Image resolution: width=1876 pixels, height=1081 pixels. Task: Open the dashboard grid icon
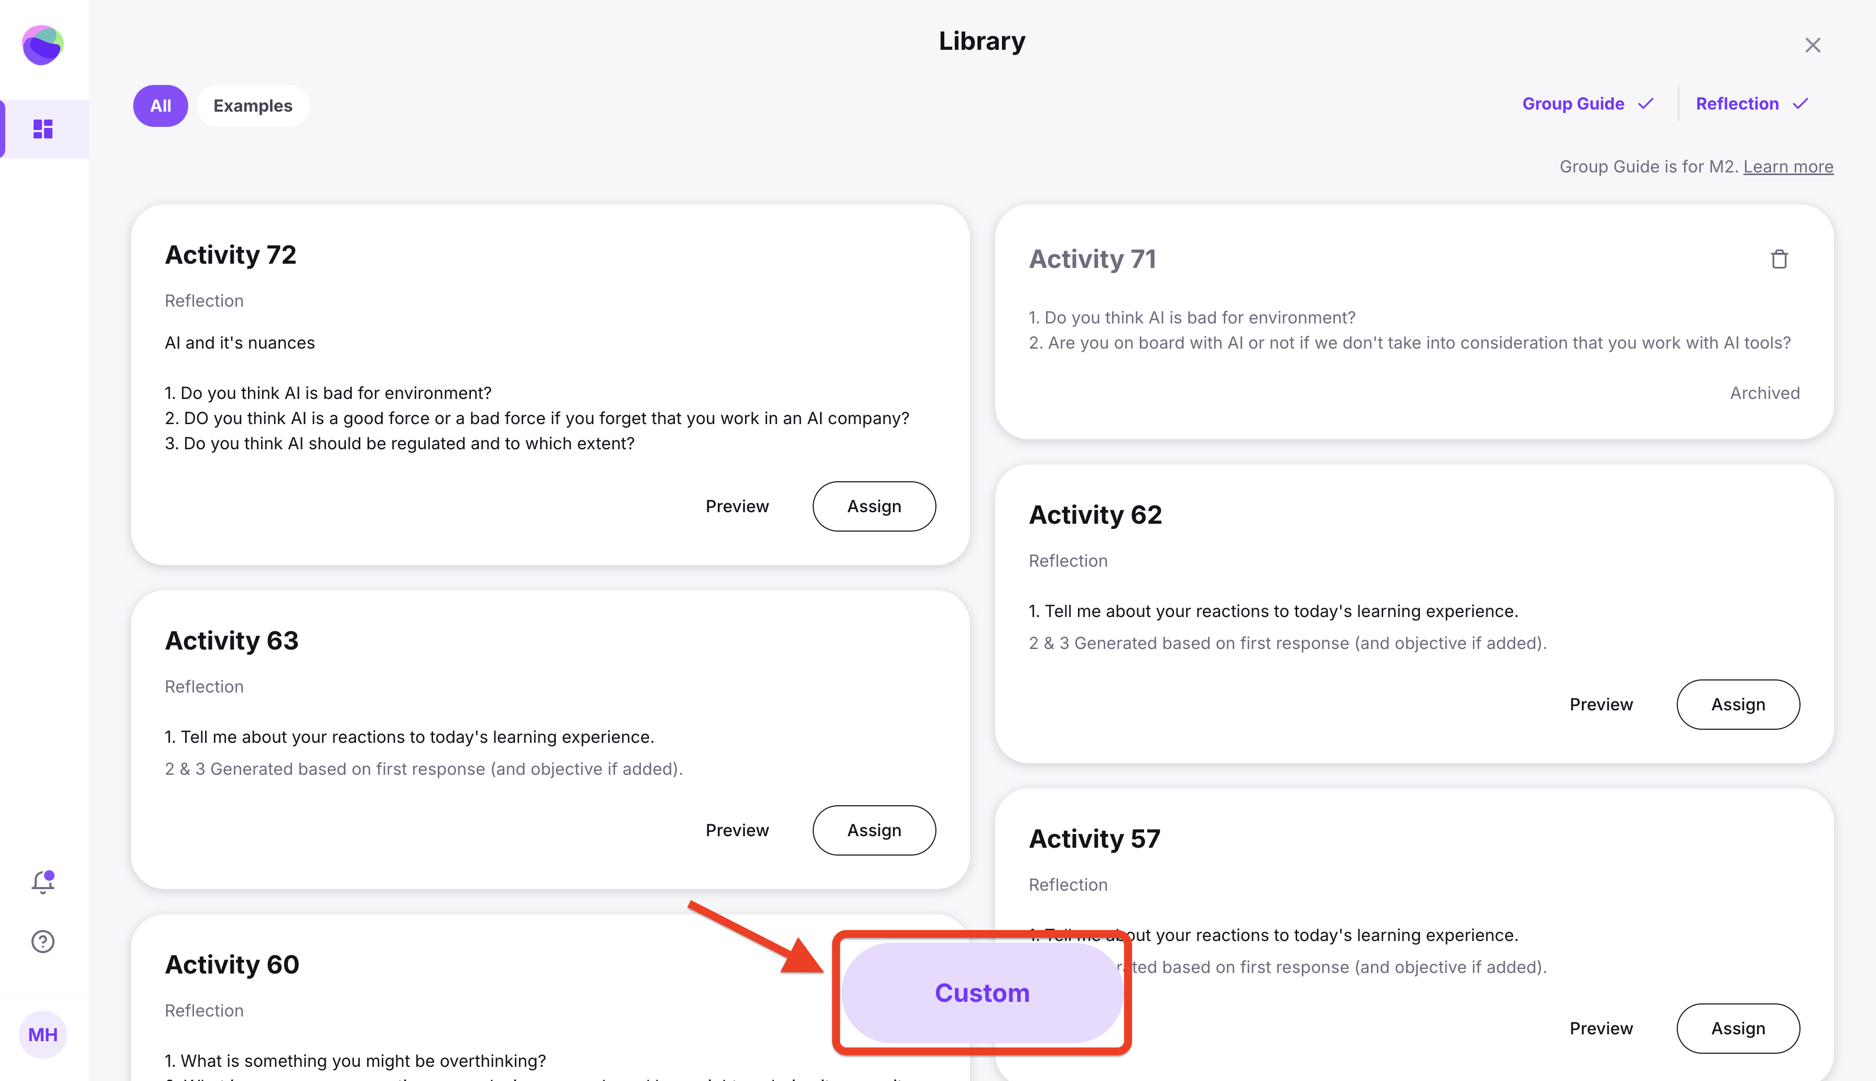click(43, 129)
